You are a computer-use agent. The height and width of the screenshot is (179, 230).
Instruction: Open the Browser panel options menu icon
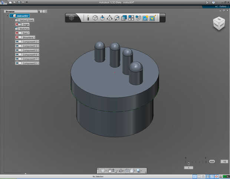[39, 11]
